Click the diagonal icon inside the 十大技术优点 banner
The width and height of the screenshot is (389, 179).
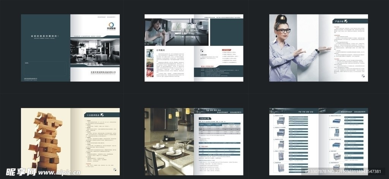click(102, 115)
